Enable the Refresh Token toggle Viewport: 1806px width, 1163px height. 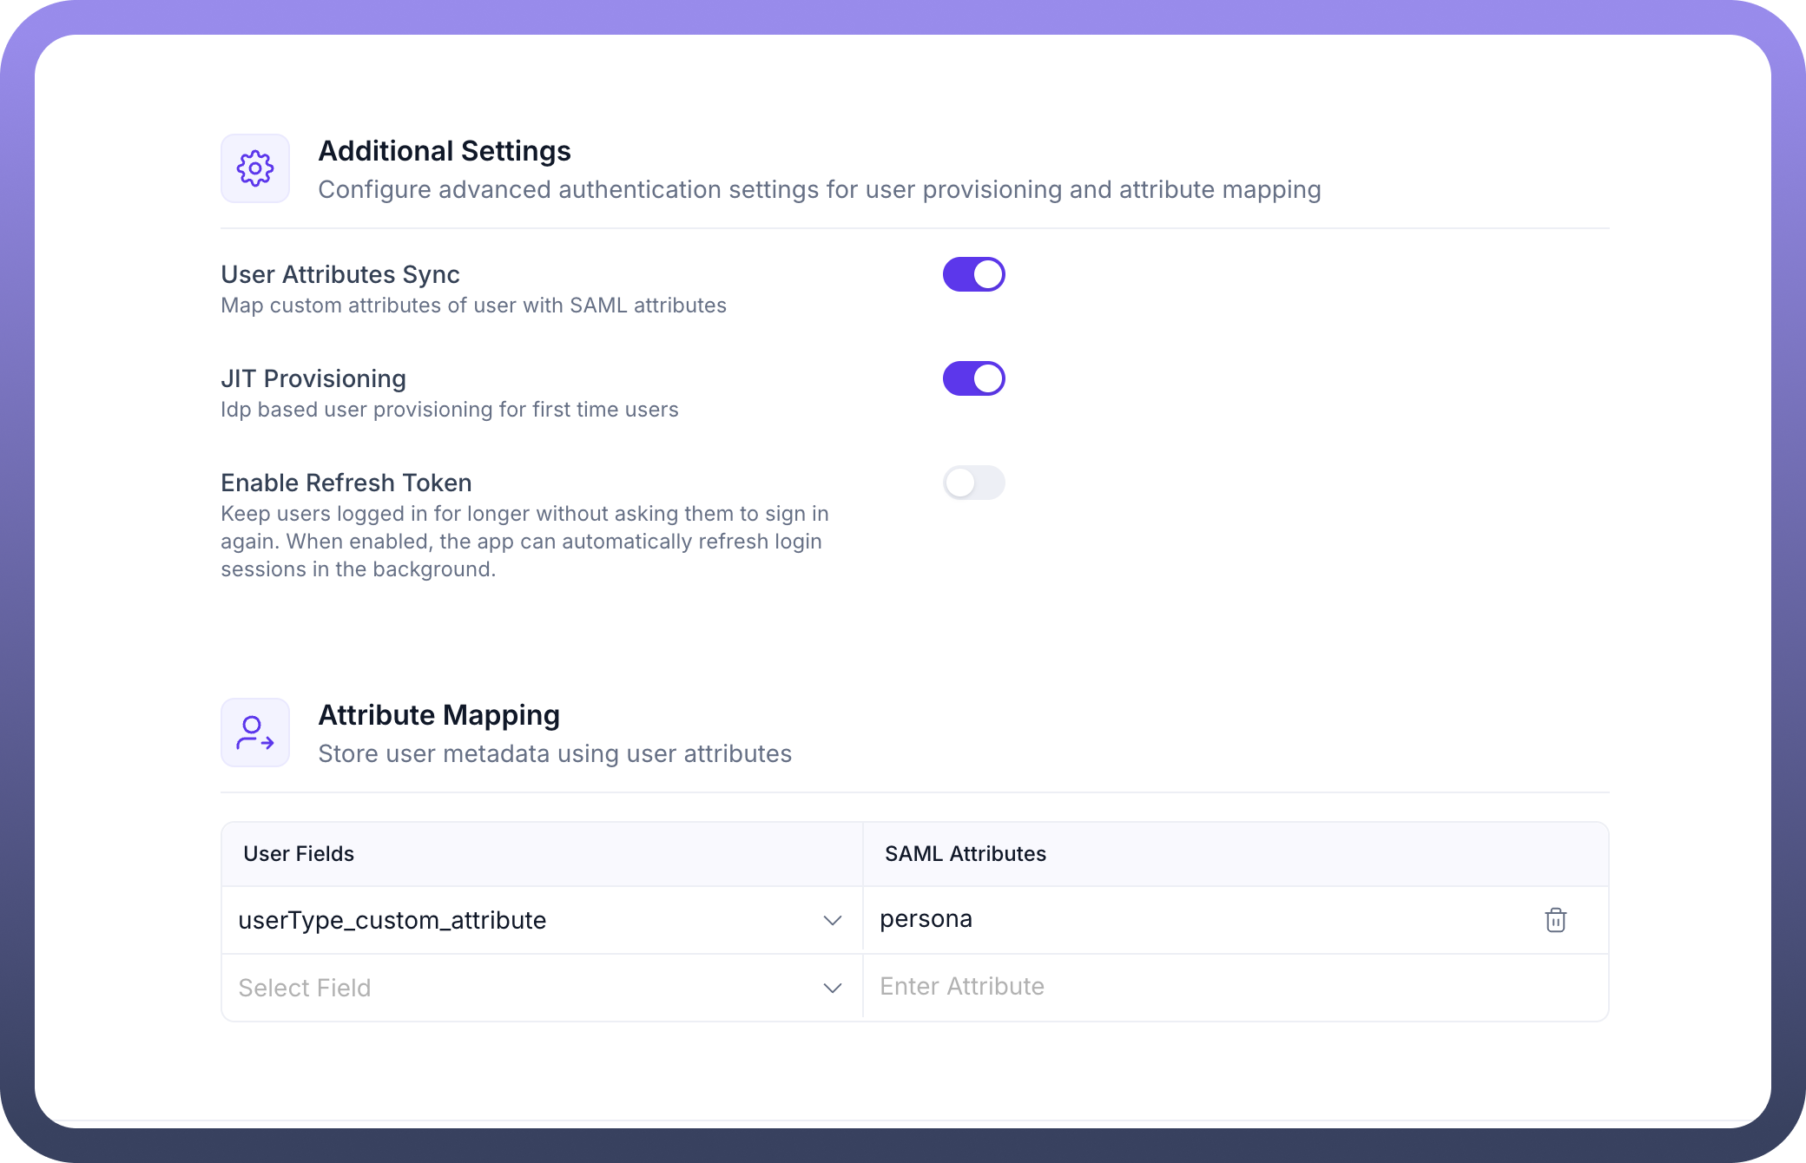tap(973, 483)
